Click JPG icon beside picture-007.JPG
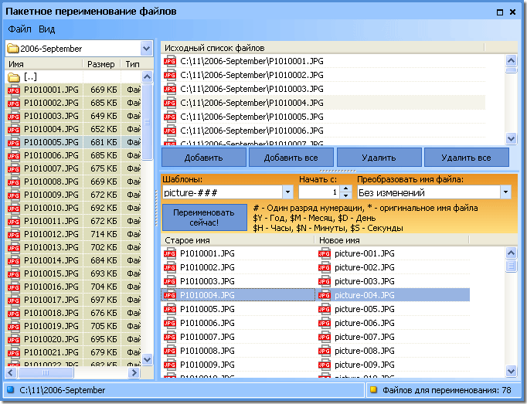The image size is (527, 404). tap(325, 337)
